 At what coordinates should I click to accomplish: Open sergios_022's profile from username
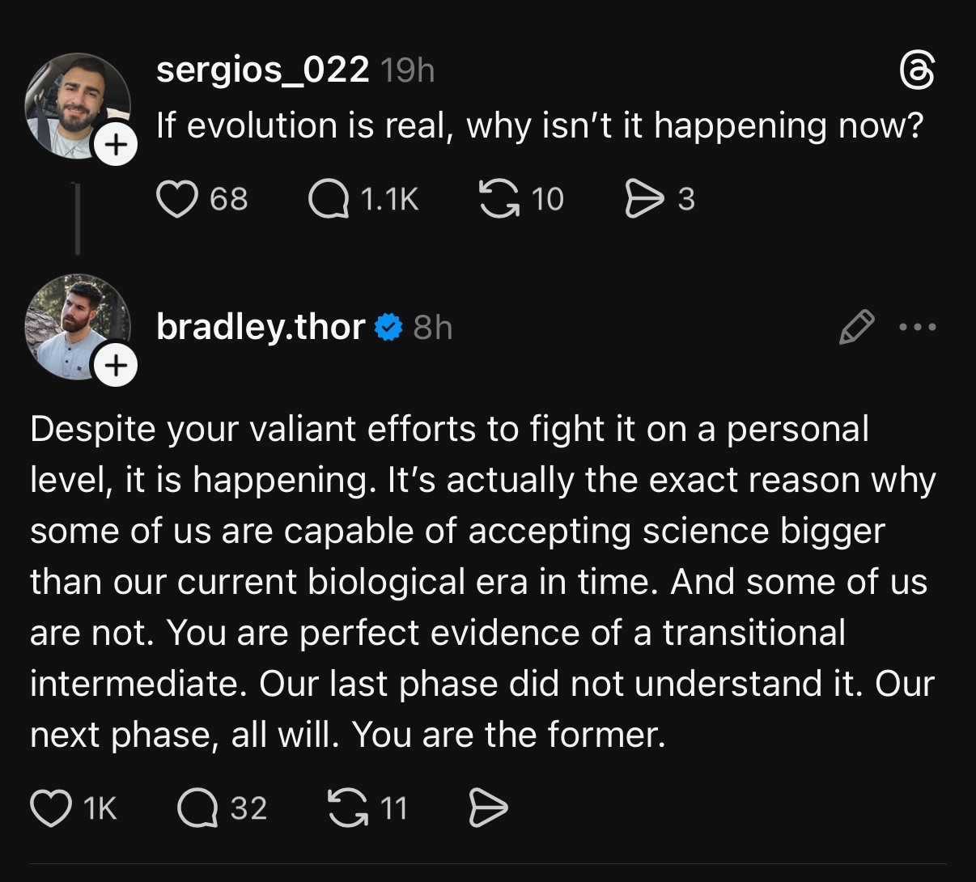262,70
